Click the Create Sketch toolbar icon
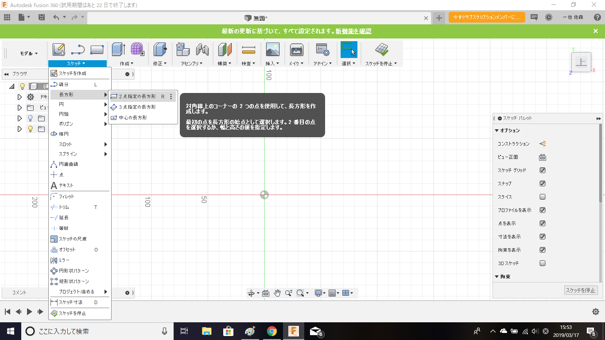Screen dimensions: 605x340 [59, 50]
